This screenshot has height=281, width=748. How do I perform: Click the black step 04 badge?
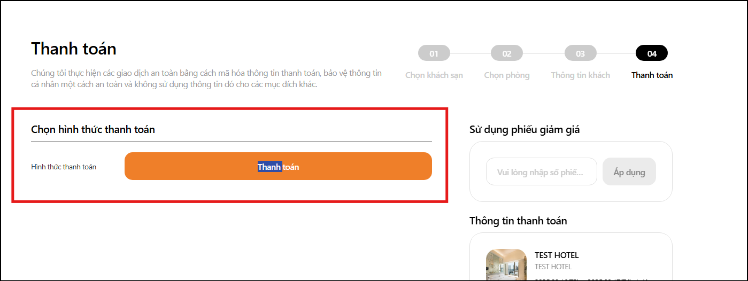coord(651,53)
